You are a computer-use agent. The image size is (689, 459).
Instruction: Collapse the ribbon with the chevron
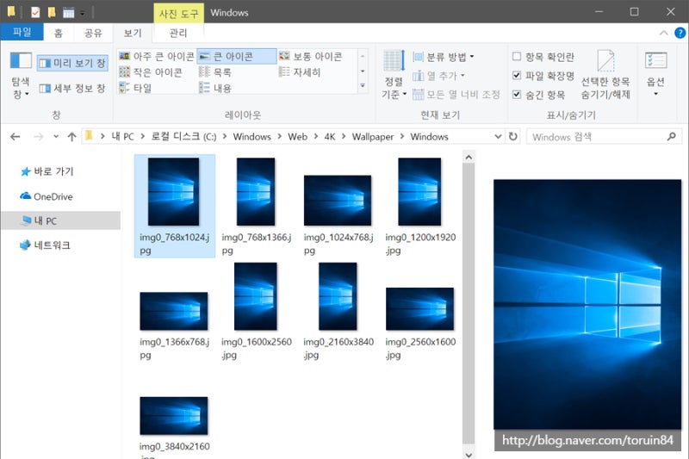coord(663,33)
